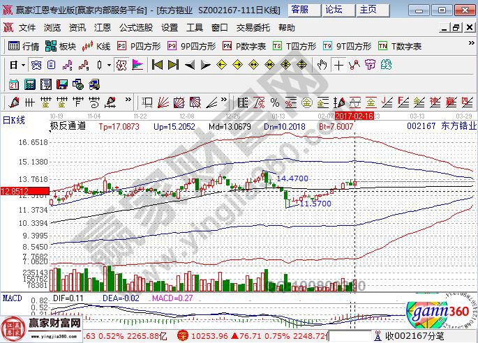This screenshot has height=343, width=478.
Task: Open the 公式选股 menu
Action: [x=135, y=28]
